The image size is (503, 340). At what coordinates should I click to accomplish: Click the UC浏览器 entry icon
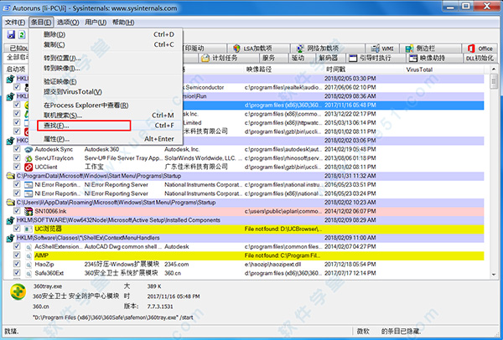pos(29,229)
